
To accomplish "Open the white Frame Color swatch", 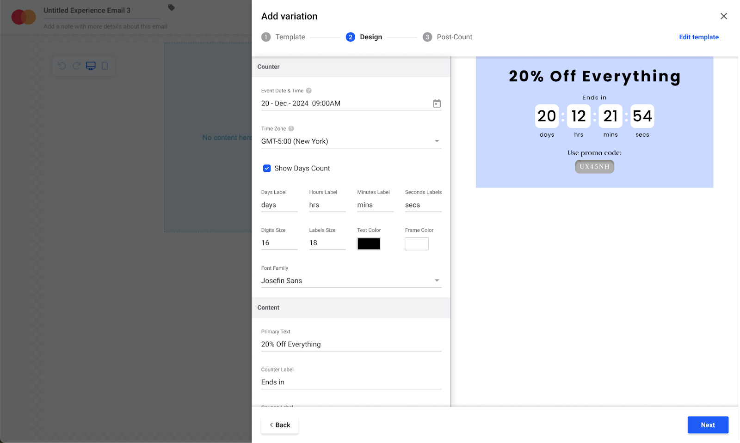I will click(417, 244).
